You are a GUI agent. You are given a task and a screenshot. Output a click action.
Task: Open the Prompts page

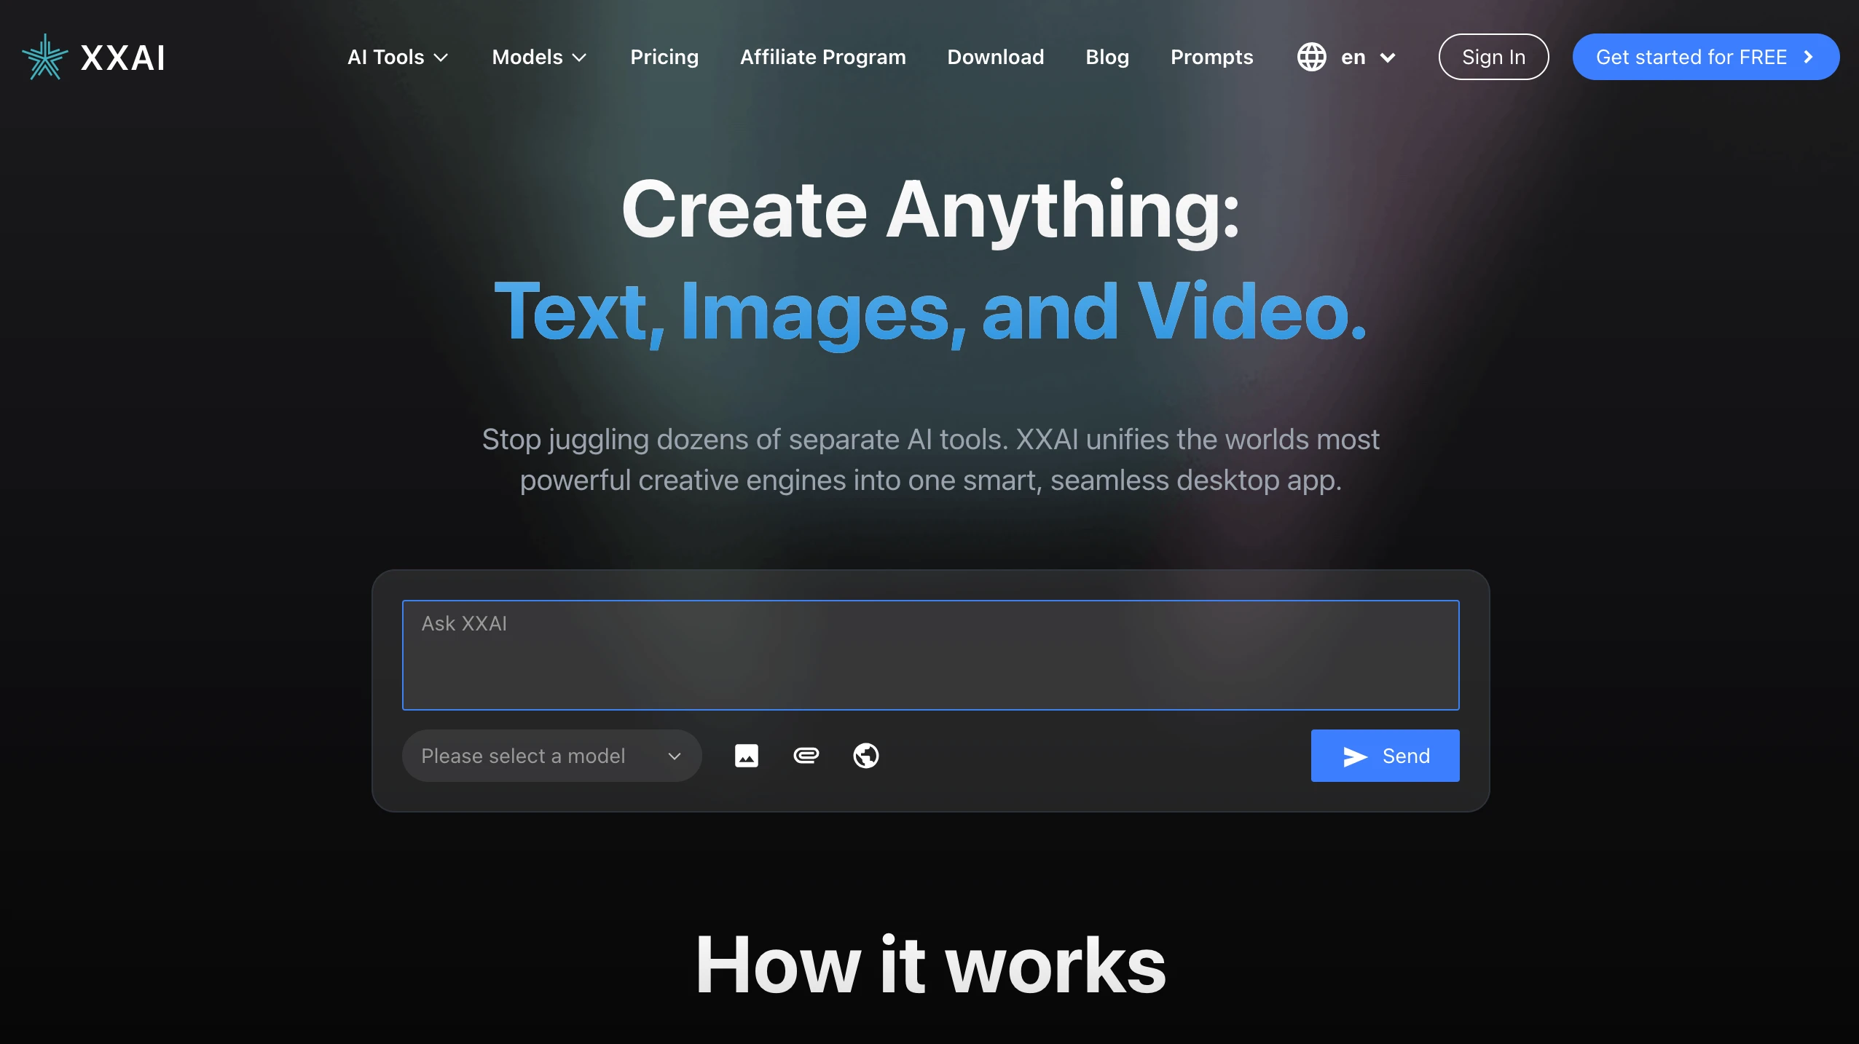[1211, 57]
